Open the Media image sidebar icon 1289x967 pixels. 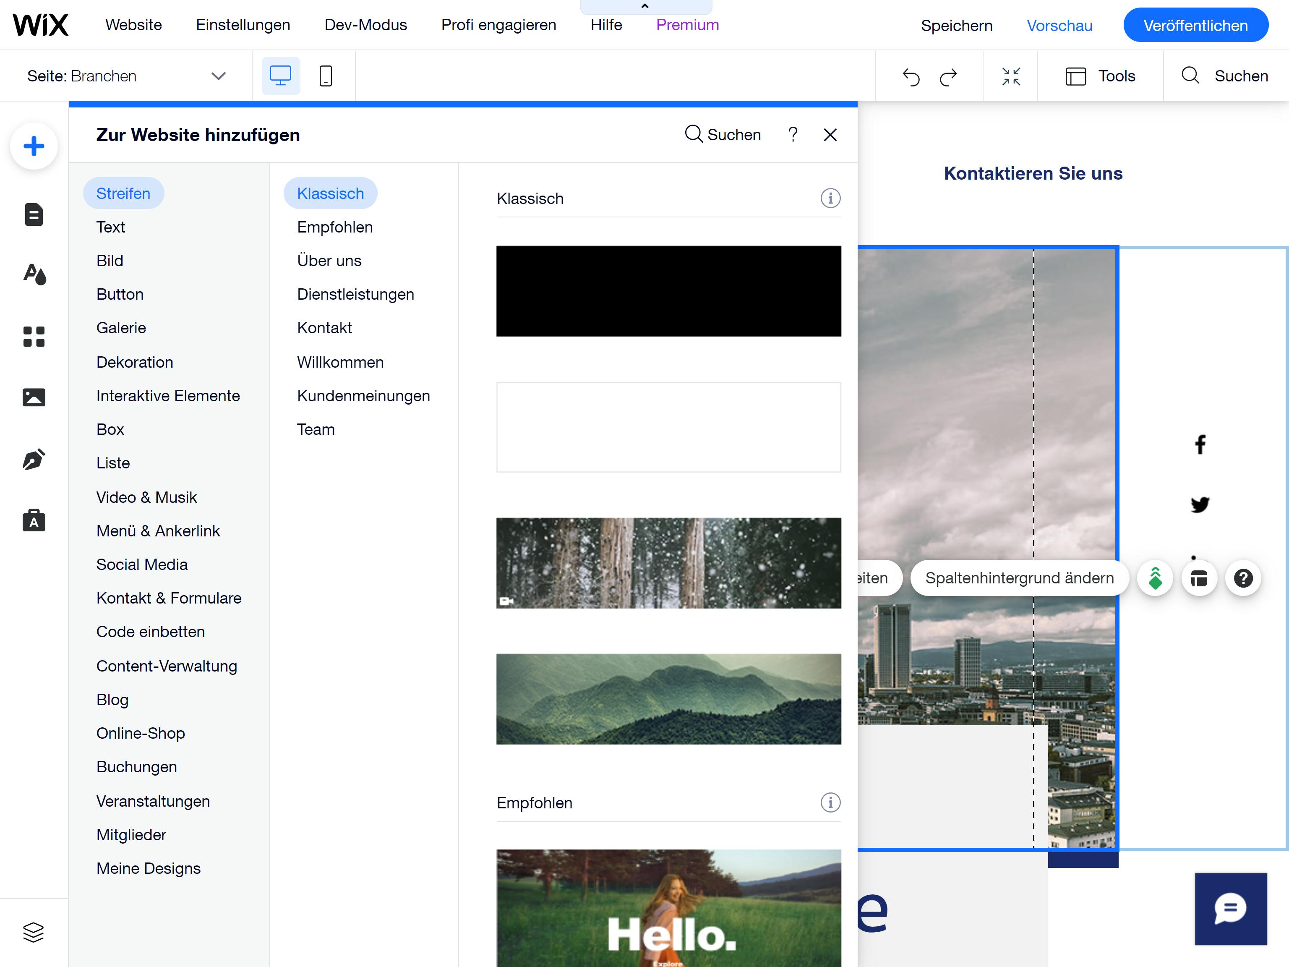point(34,397)
